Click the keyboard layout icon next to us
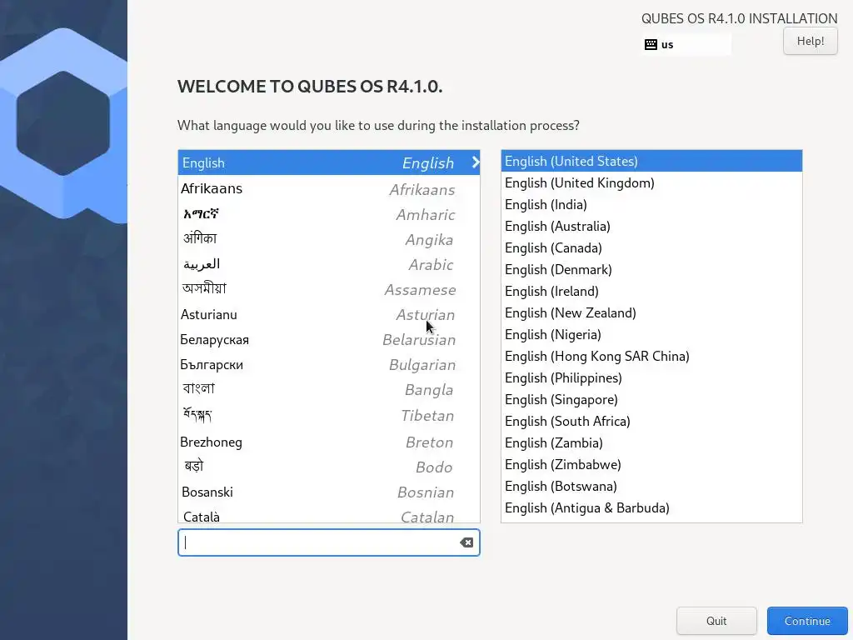Viewport: 853px width, 640px height. point(651,45)
